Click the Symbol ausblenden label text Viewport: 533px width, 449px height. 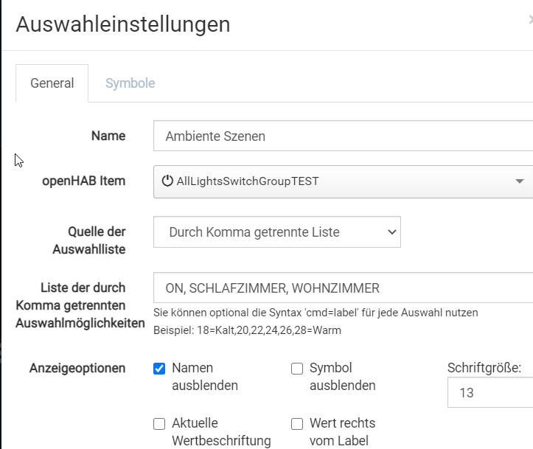343,377
